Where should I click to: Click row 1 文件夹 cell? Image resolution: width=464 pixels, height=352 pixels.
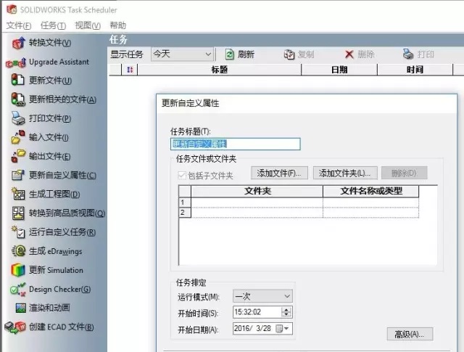[257, 202]
